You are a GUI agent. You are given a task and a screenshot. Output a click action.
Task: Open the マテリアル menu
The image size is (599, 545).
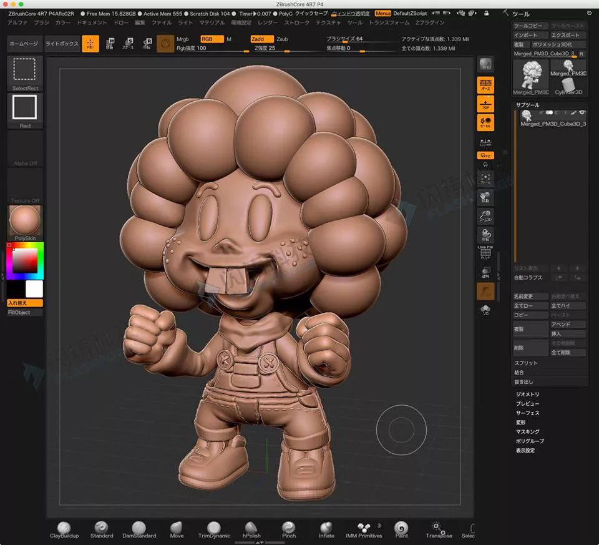(x=212, y=23)
